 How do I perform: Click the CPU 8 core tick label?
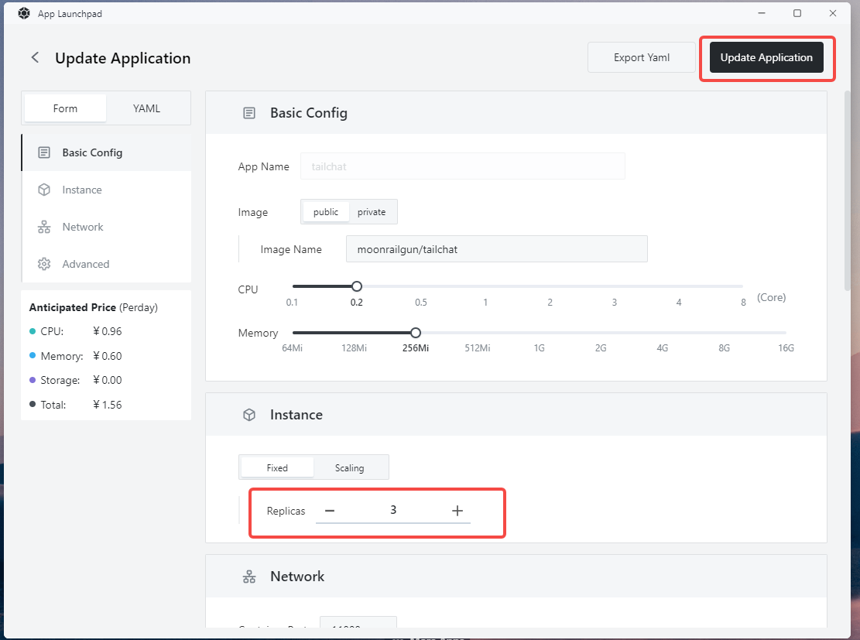point(743,302)
